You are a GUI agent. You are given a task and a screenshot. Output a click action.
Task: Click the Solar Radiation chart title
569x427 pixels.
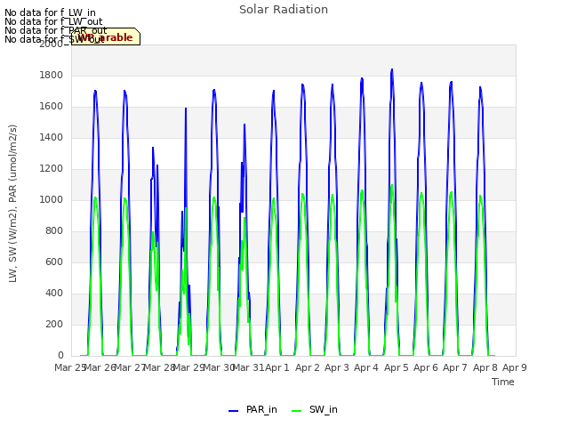[x=284, y=10]
